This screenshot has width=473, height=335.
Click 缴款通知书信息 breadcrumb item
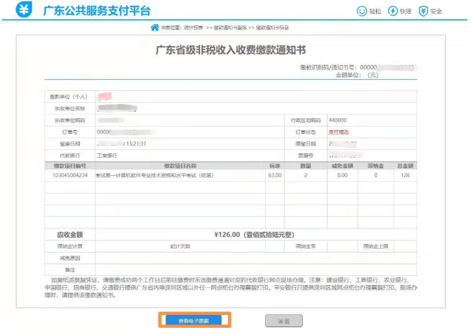272,28
